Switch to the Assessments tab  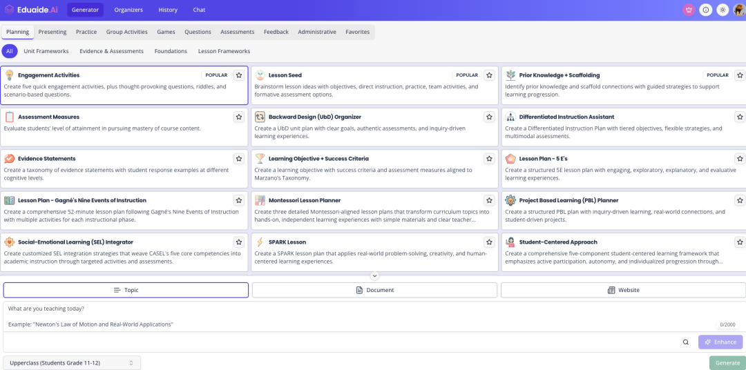pyautogui.click(x=237, y=32)
